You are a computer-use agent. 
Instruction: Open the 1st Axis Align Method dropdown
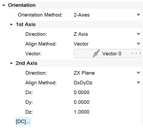[138, 44]
